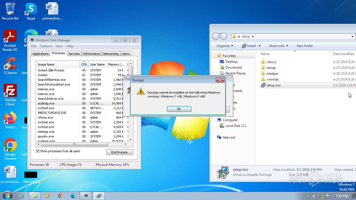Select the winmde folder
Viewport: 356px width, 200px height.
272,79
